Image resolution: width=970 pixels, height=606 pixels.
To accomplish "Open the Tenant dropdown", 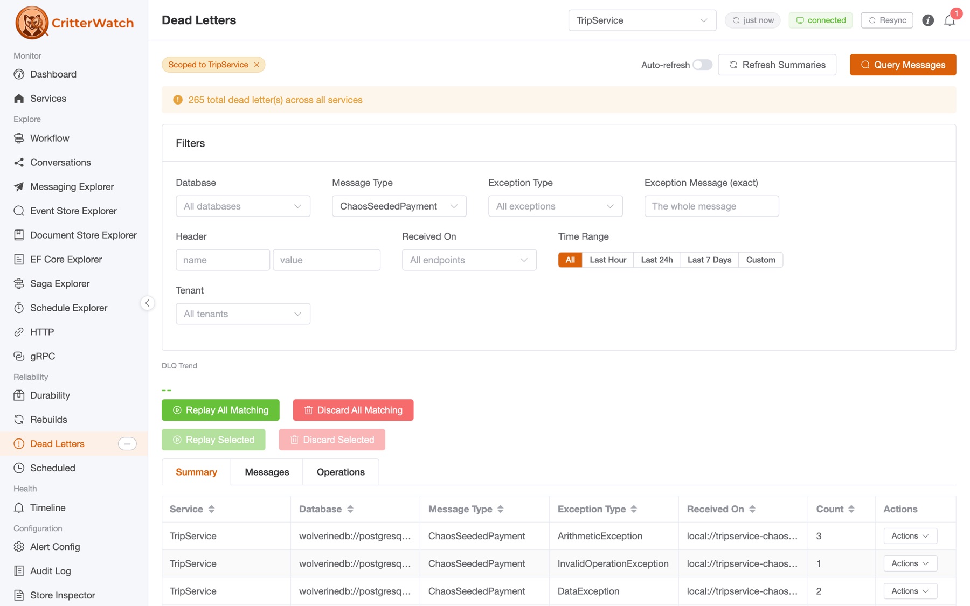I will [x=243, y=314].
